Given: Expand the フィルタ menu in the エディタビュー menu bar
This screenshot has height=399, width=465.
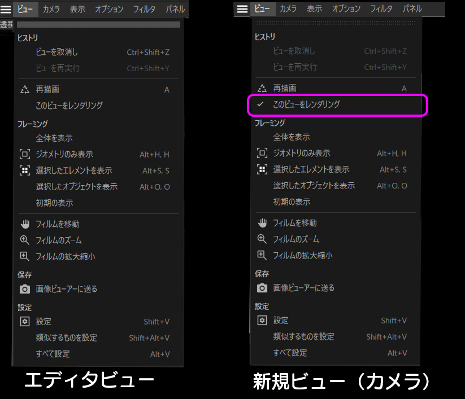Looking at the screenshot, I should tap(144, 9).
